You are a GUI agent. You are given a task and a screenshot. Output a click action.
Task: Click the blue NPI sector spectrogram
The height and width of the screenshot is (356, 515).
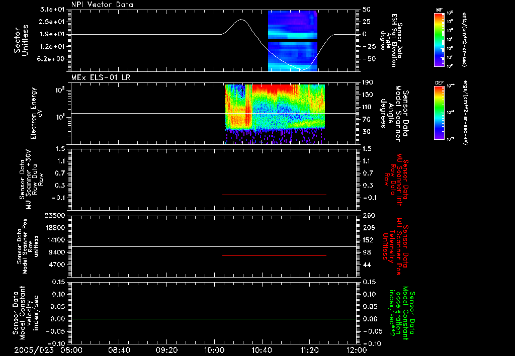click(293, 41)
